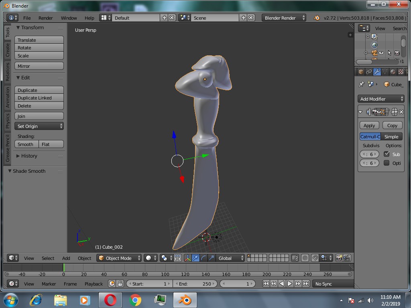The image size is (411, 308).
Task: Increase the Subdivisions view stepper
Action: pos(376,154)
